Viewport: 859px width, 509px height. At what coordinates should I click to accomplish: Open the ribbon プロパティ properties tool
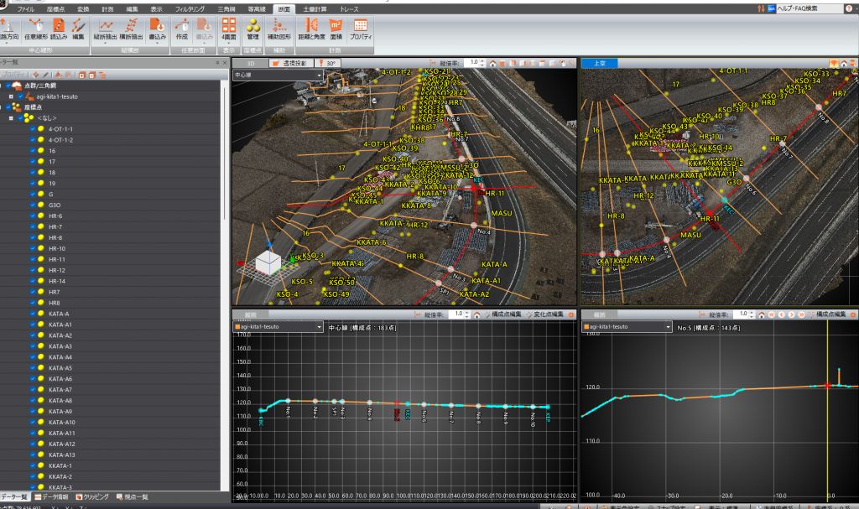361,29
